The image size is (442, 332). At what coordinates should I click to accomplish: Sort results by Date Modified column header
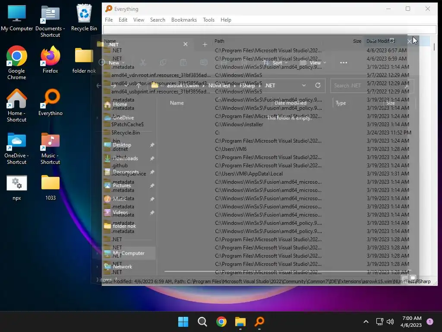point(381,41)
